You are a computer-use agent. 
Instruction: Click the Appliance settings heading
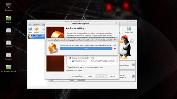tap(76, 28)
